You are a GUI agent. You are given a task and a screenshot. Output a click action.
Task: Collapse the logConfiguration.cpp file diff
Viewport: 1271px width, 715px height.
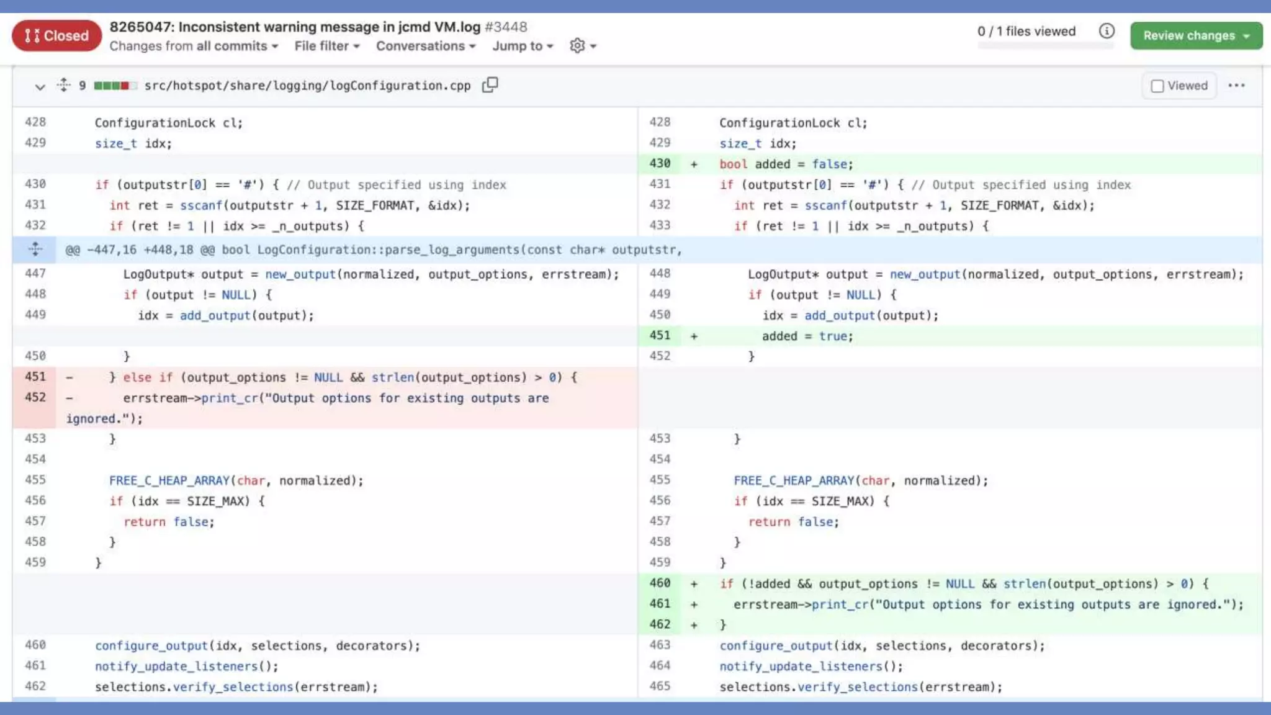(40, 86)
